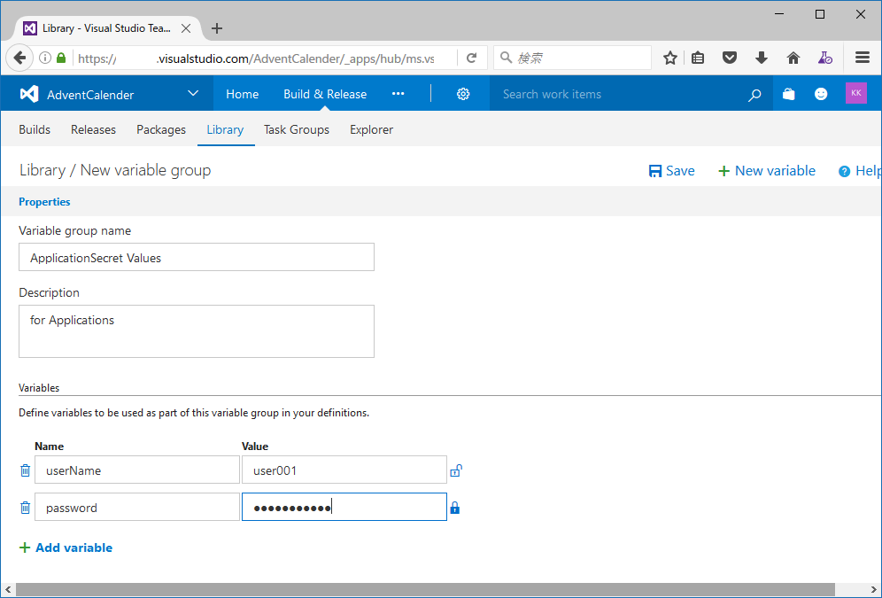Click the userName name field
Screen dimensions: 882x598
click(137, 470)
